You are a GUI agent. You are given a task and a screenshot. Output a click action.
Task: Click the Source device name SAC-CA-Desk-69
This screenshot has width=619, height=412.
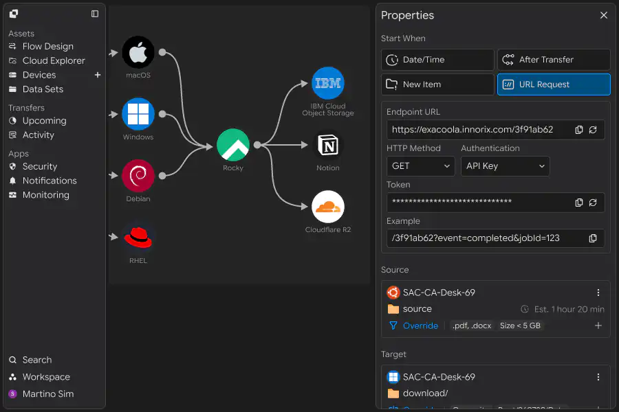[x=439, y=293]
